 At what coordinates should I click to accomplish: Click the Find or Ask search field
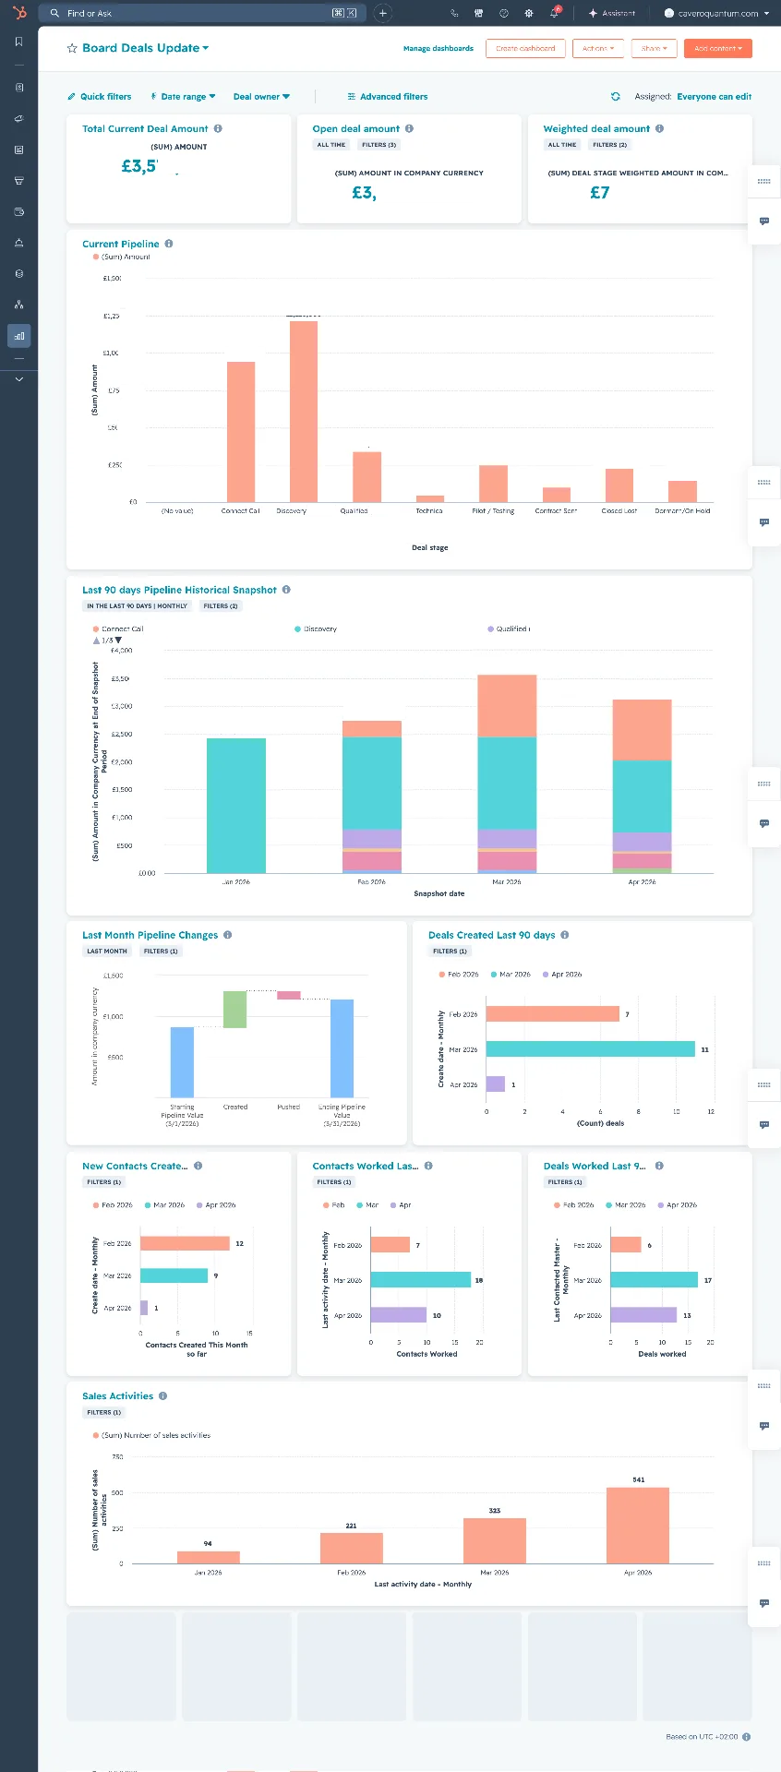[x=202, y=13]
